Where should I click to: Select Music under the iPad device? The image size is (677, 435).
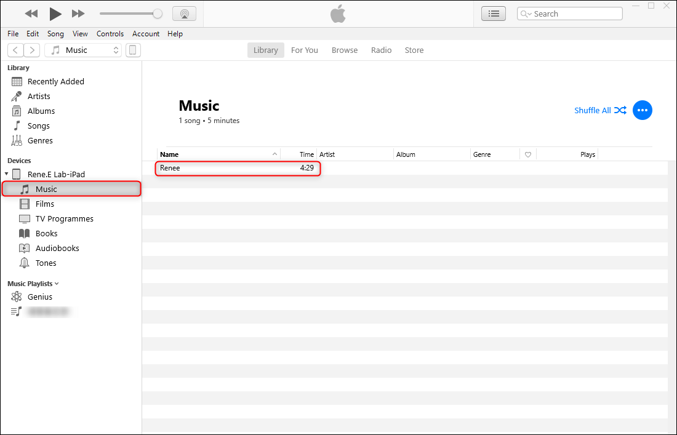coord(71,189)
